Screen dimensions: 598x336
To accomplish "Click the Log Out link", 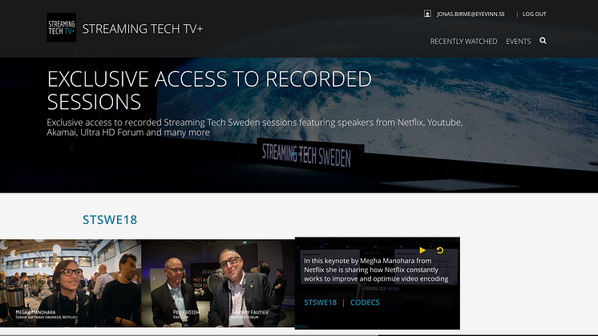I will (534, 14).
